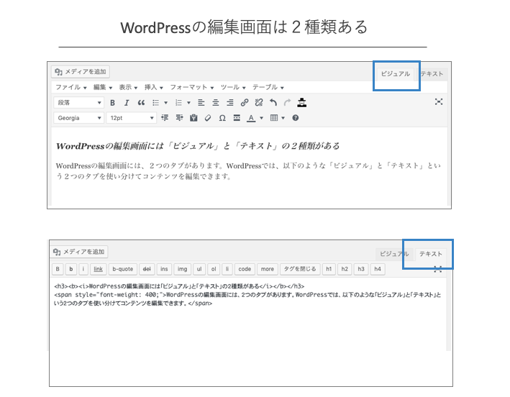Click the code quicktag button
Screen dimensions: 510x397
245,269
